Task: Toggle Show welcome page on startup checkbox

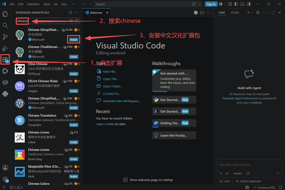Action: (125, 180)
